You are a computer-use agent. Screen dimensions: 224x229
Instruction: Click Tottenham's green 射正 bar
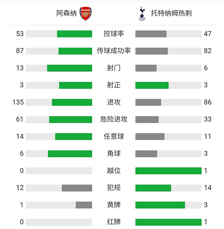point(152,85)
